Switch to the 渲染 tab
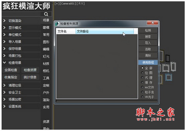Screen dimensions: 186x131 46,100
